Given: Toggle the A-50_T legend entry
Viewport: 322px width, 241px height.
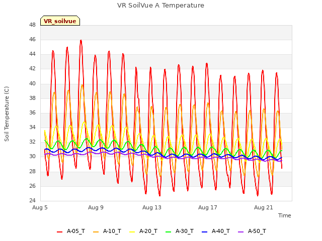Looking at the screenshot, I should click(252, 231).
